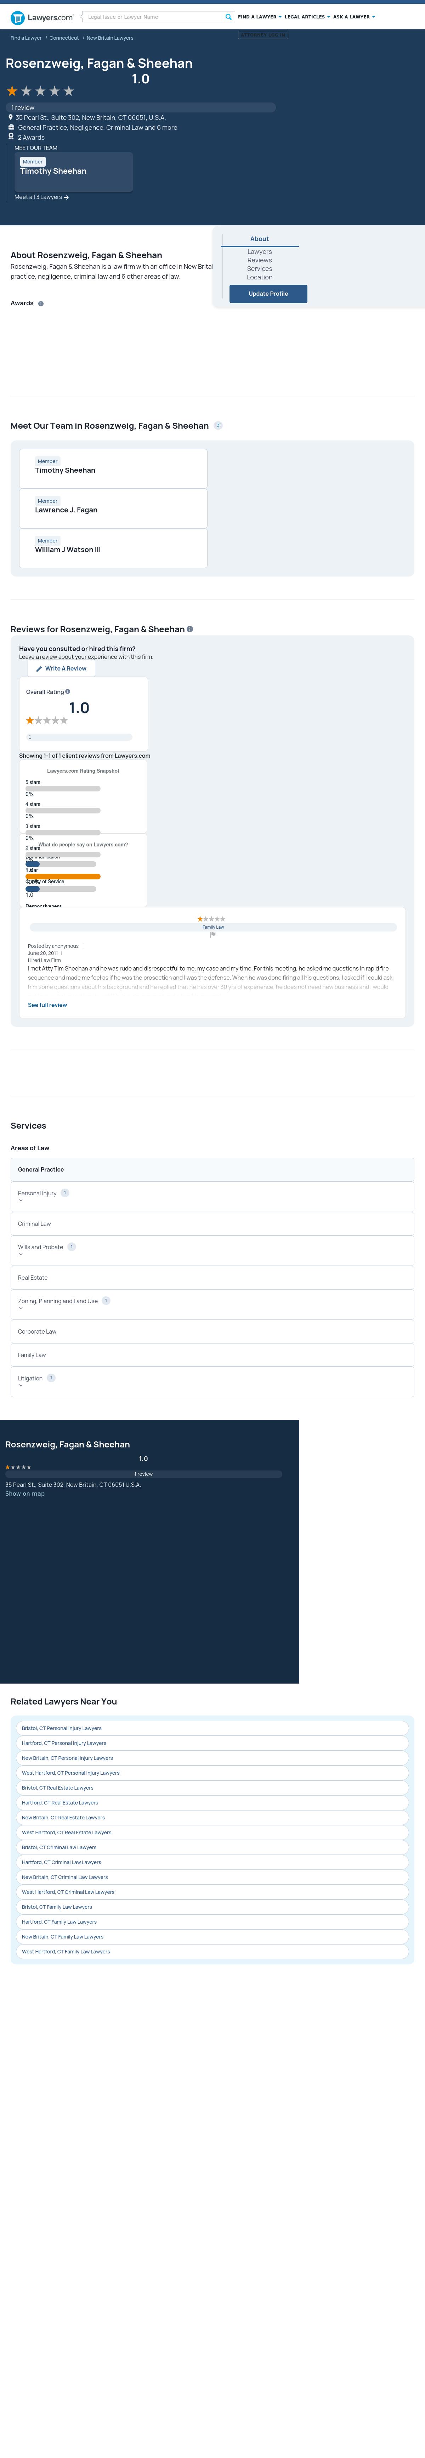
Task: Click the help icon beside Meet Our Team
Action: tap(218, 426)
